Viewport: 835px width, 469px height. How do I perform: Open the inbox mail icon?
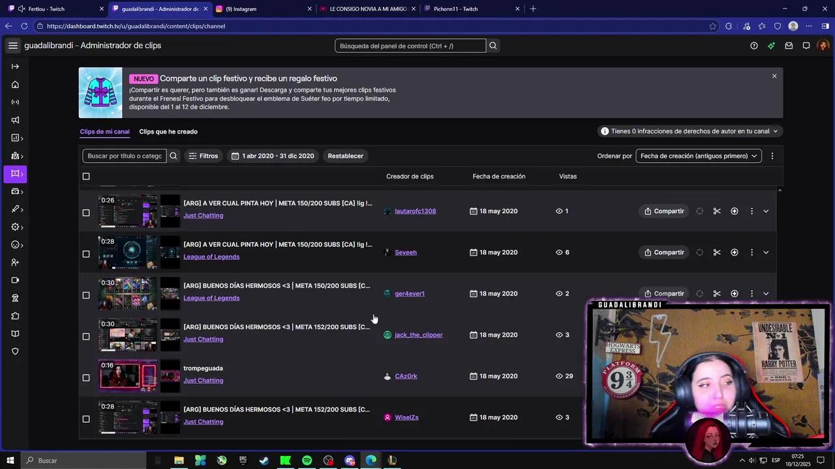pyautogui.click(x=789, y=46)
